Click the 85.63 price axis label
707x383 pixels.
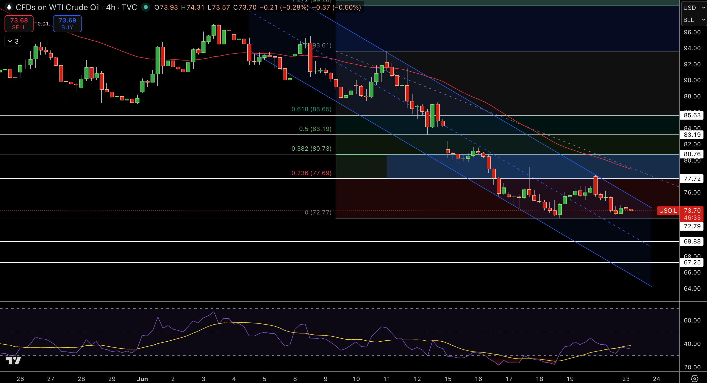692,115
